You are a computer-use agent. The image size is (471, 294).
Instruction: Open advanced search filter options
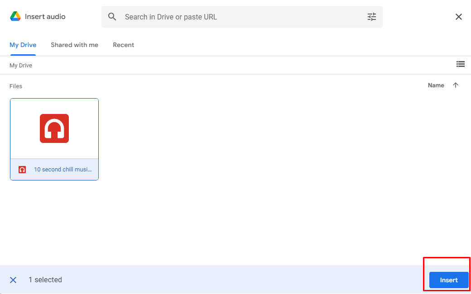point(371,17)
